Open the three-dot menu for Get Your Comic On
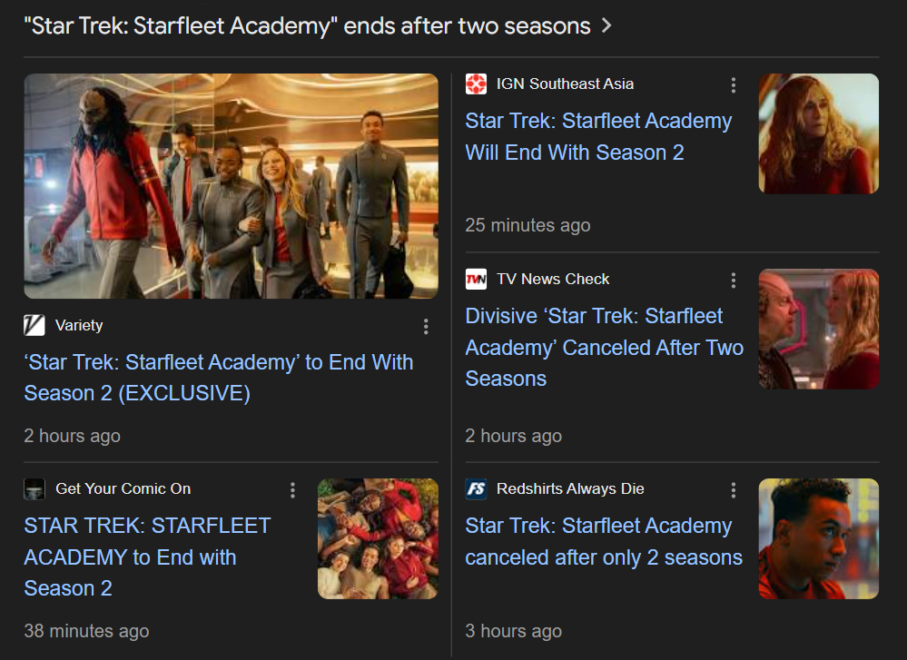907x660 pixels. pyautogui.click(x=292, y=490)
